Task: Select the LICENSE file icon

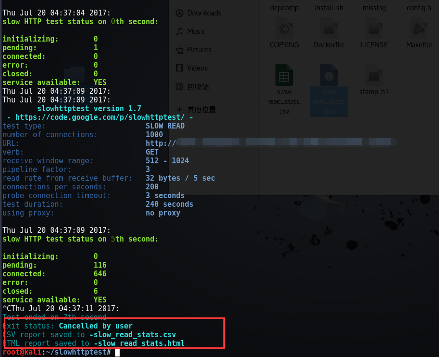Action: [374, 29]
